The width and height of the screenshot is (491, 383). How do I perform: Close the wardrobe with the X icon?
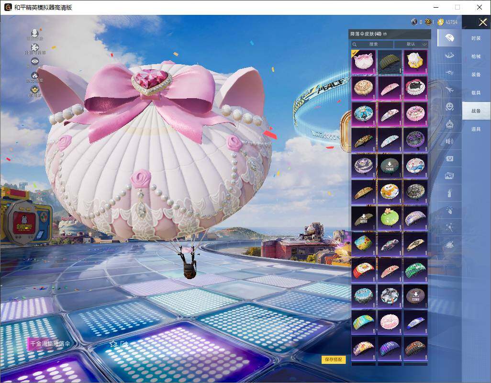point(483,22)
